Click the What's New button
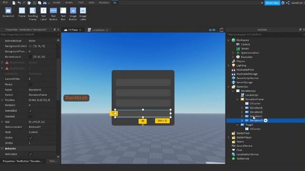305x171 pixels. (x=272, y=3)
